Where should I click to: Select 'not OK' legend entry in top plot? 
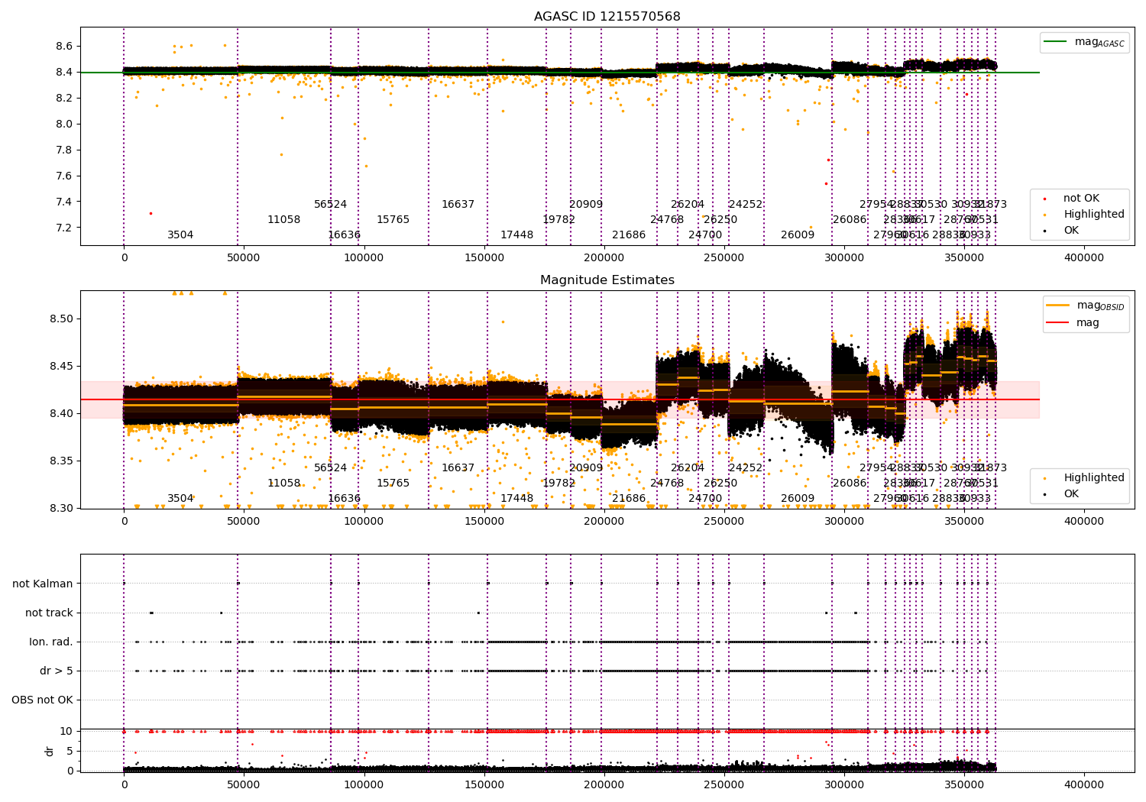[1081, 199]
